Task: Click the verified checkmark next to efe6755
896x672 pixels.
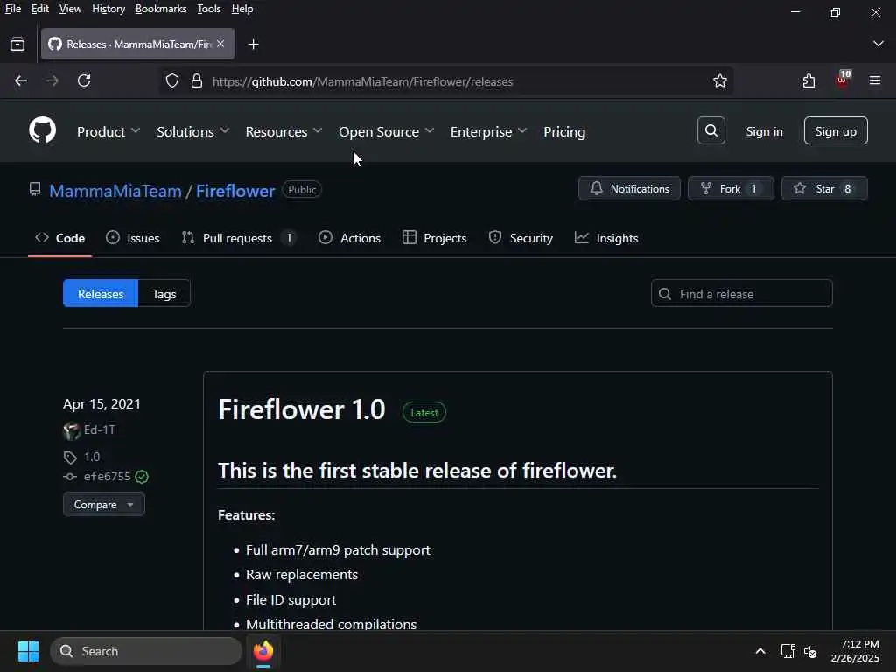Action: 142,477
